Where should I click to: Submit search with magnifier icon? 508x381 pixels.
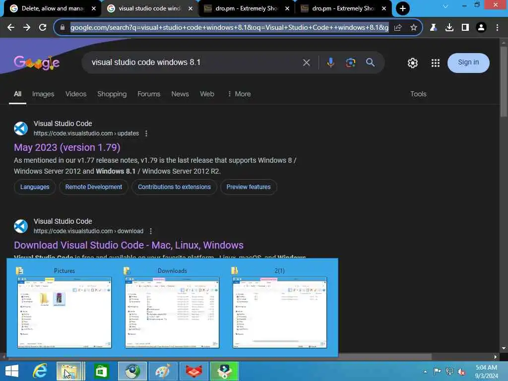(370, 63)
